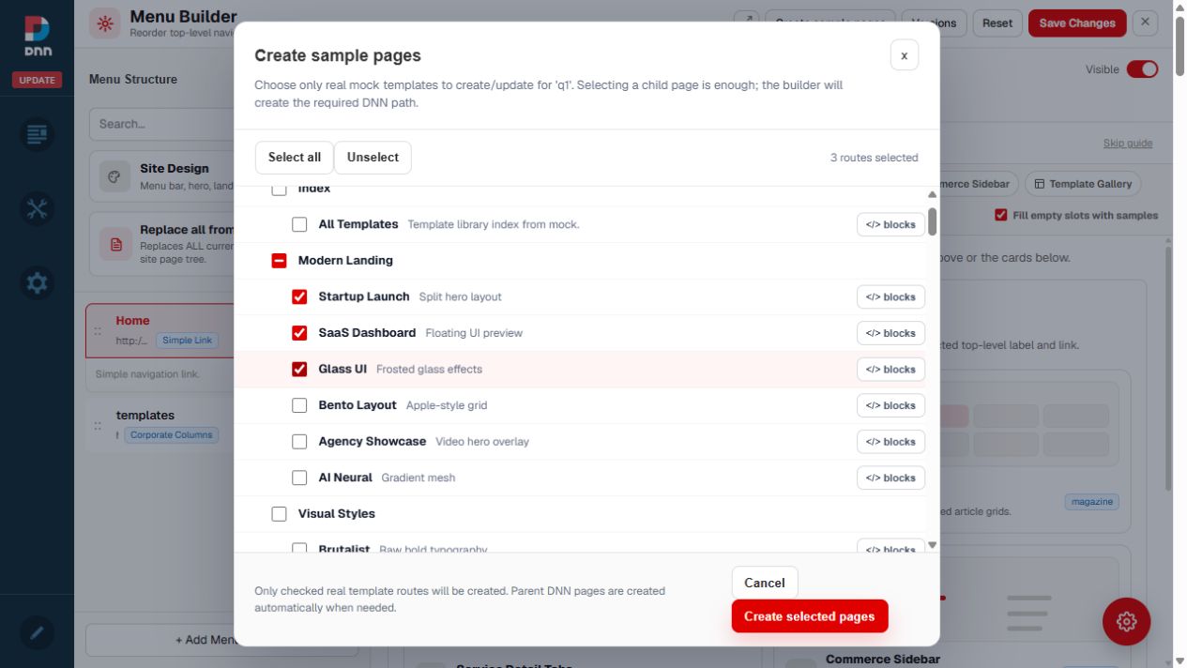Open blocks for Glass UI
The image size is (1187, 668).
click(890, 370)
